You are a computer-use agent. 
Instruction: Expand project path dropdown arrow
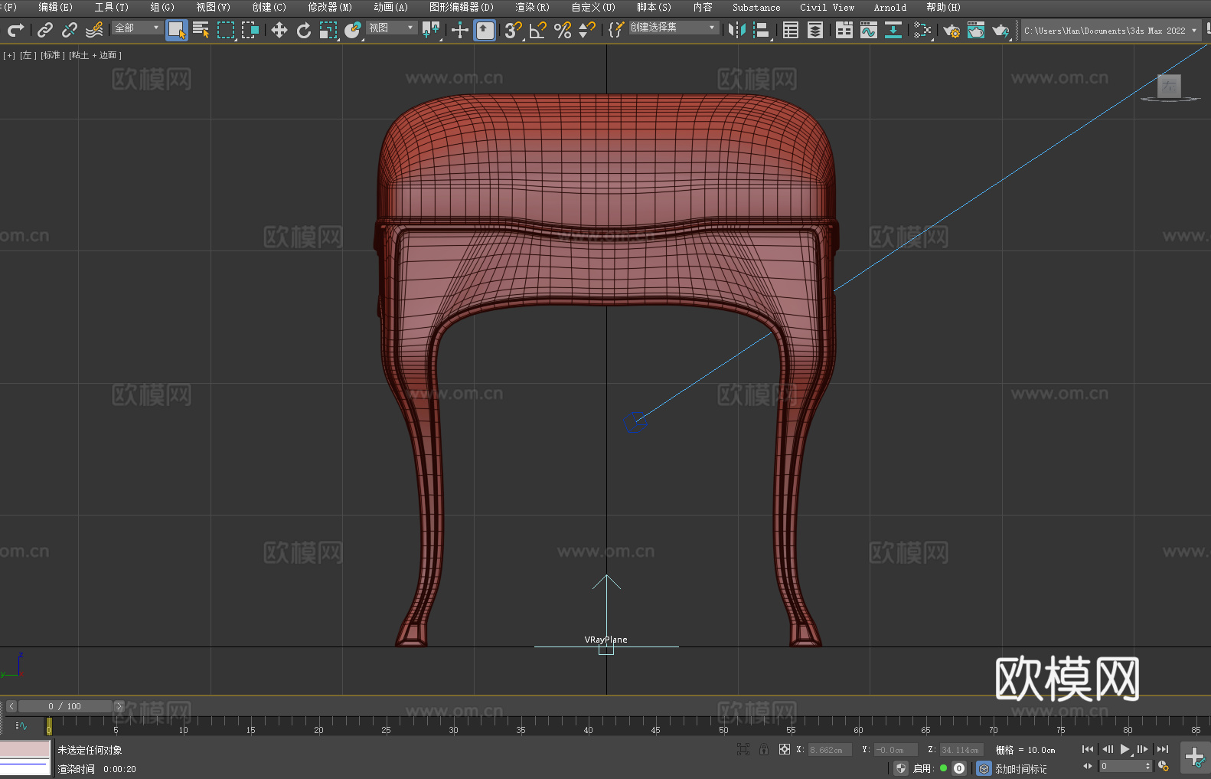1193,31
